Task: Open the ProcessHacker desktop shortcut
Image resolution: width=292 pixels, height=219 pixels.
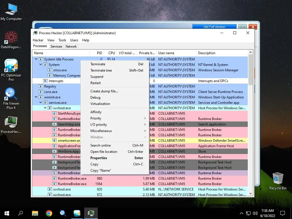Action: tap(11, 125)
